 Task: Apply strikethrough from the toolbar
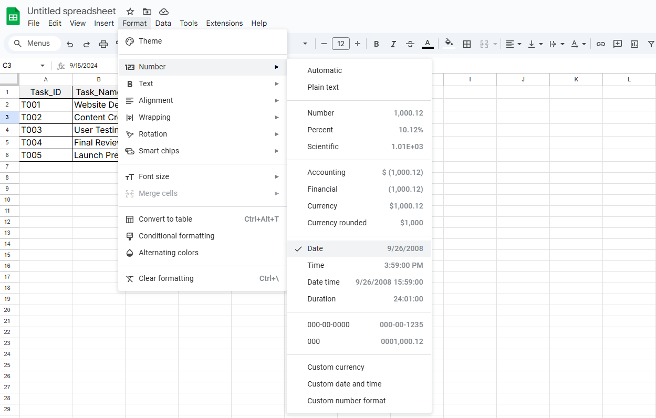tap(410, 44)
